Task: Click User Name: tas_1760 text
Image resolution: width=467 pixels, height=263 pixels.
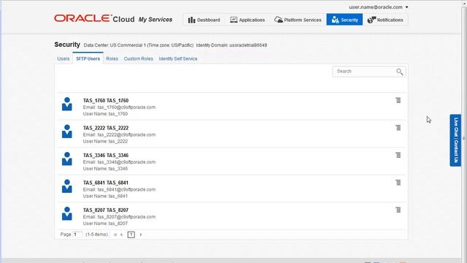Action: 105,114
